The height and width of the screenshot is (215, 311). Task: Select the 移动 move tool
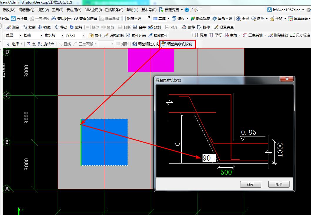[x=61, y=27]
